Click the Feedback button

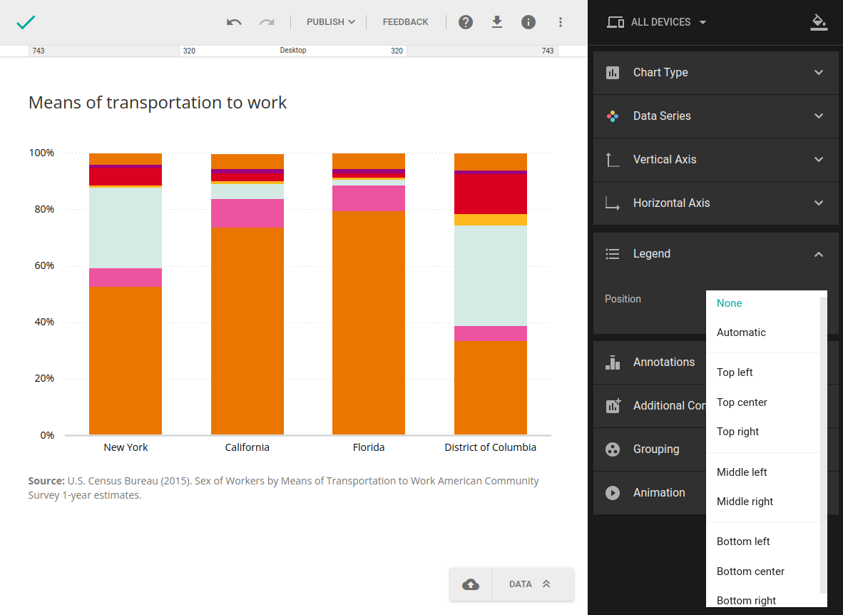[405, 22]
